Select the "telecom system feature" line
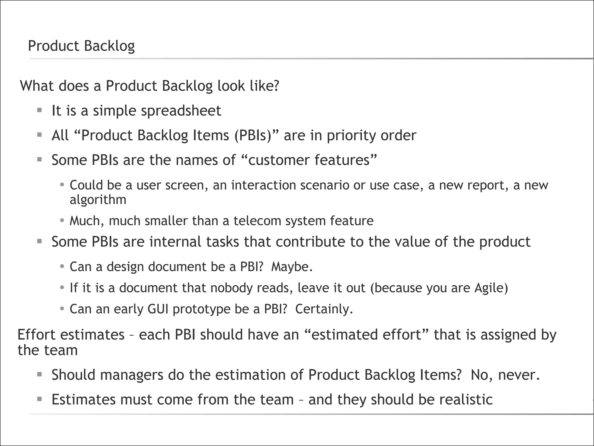This screenshot has width=594, height=446. [x=222, y=221]
